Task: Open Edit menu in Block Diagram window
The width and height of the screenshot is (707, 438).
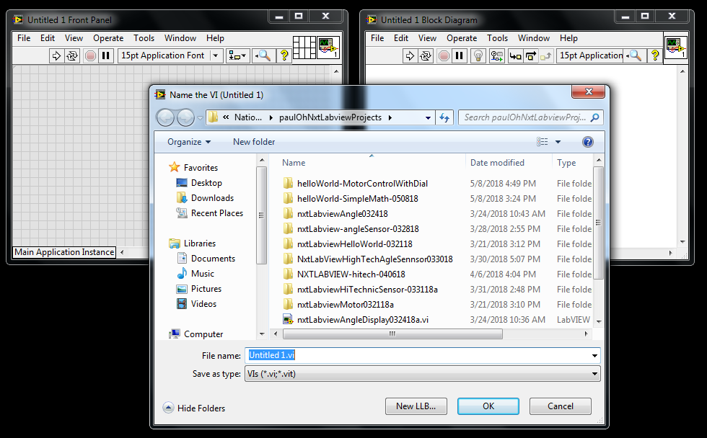Action: (401, 38)
